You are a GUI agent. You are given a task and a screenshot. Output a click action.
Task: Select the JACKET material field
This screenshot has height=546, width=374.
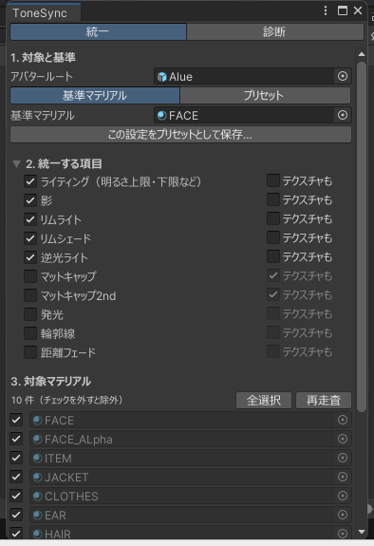[191, 477]
